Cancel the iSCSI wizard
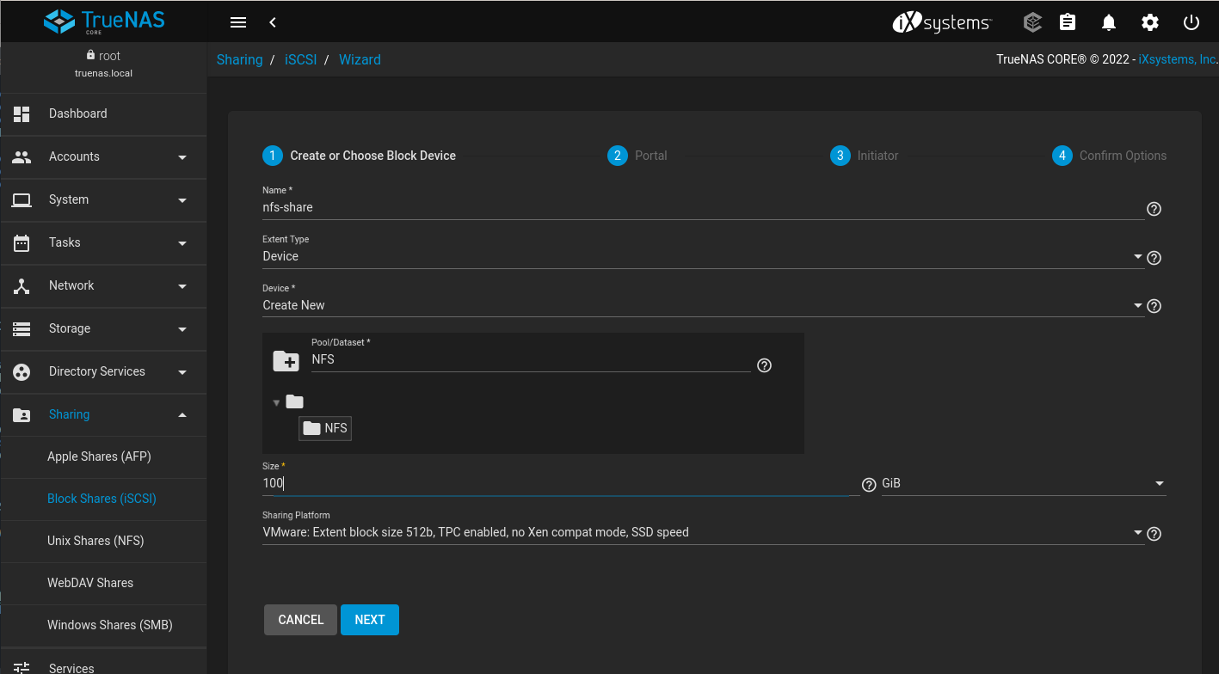This screenshot has height=674, width=1219. [x=301, y=620]
